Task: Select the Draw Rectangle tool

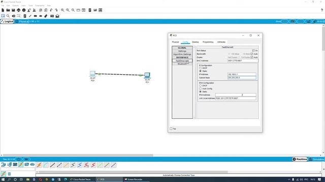Action: click(x=36, y=16)
